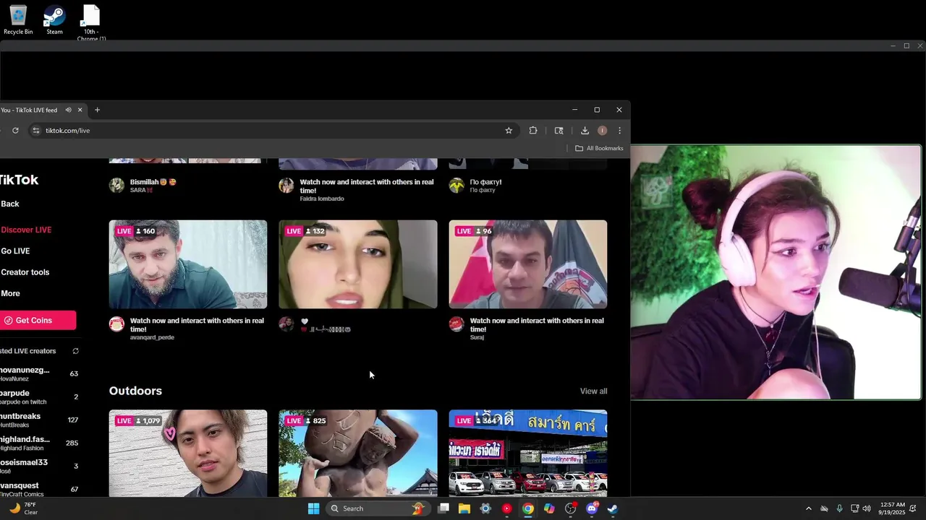
Task: Click the Faldra lombardo username
Action: pos(322,199)
